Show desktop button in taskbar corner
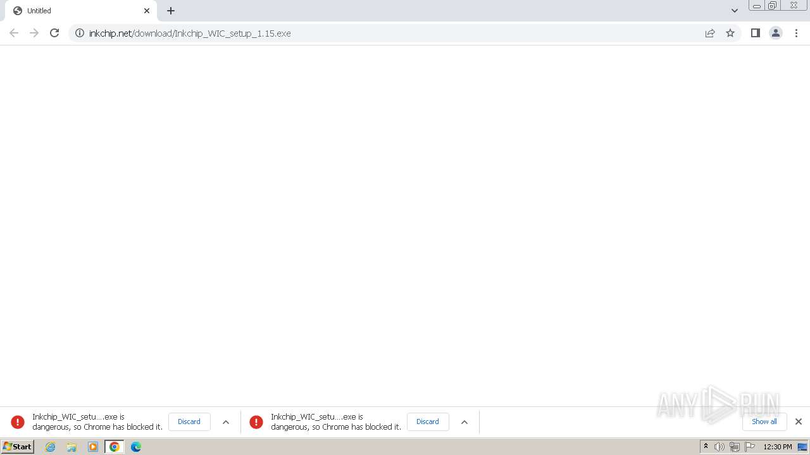 (x=802, y=447)
